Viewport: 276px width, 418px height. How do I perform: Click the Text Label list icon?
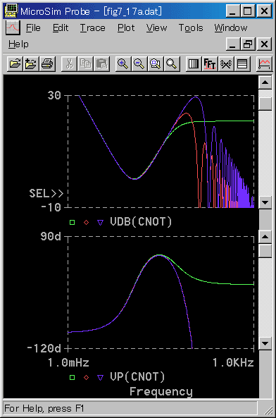point(242,64)
